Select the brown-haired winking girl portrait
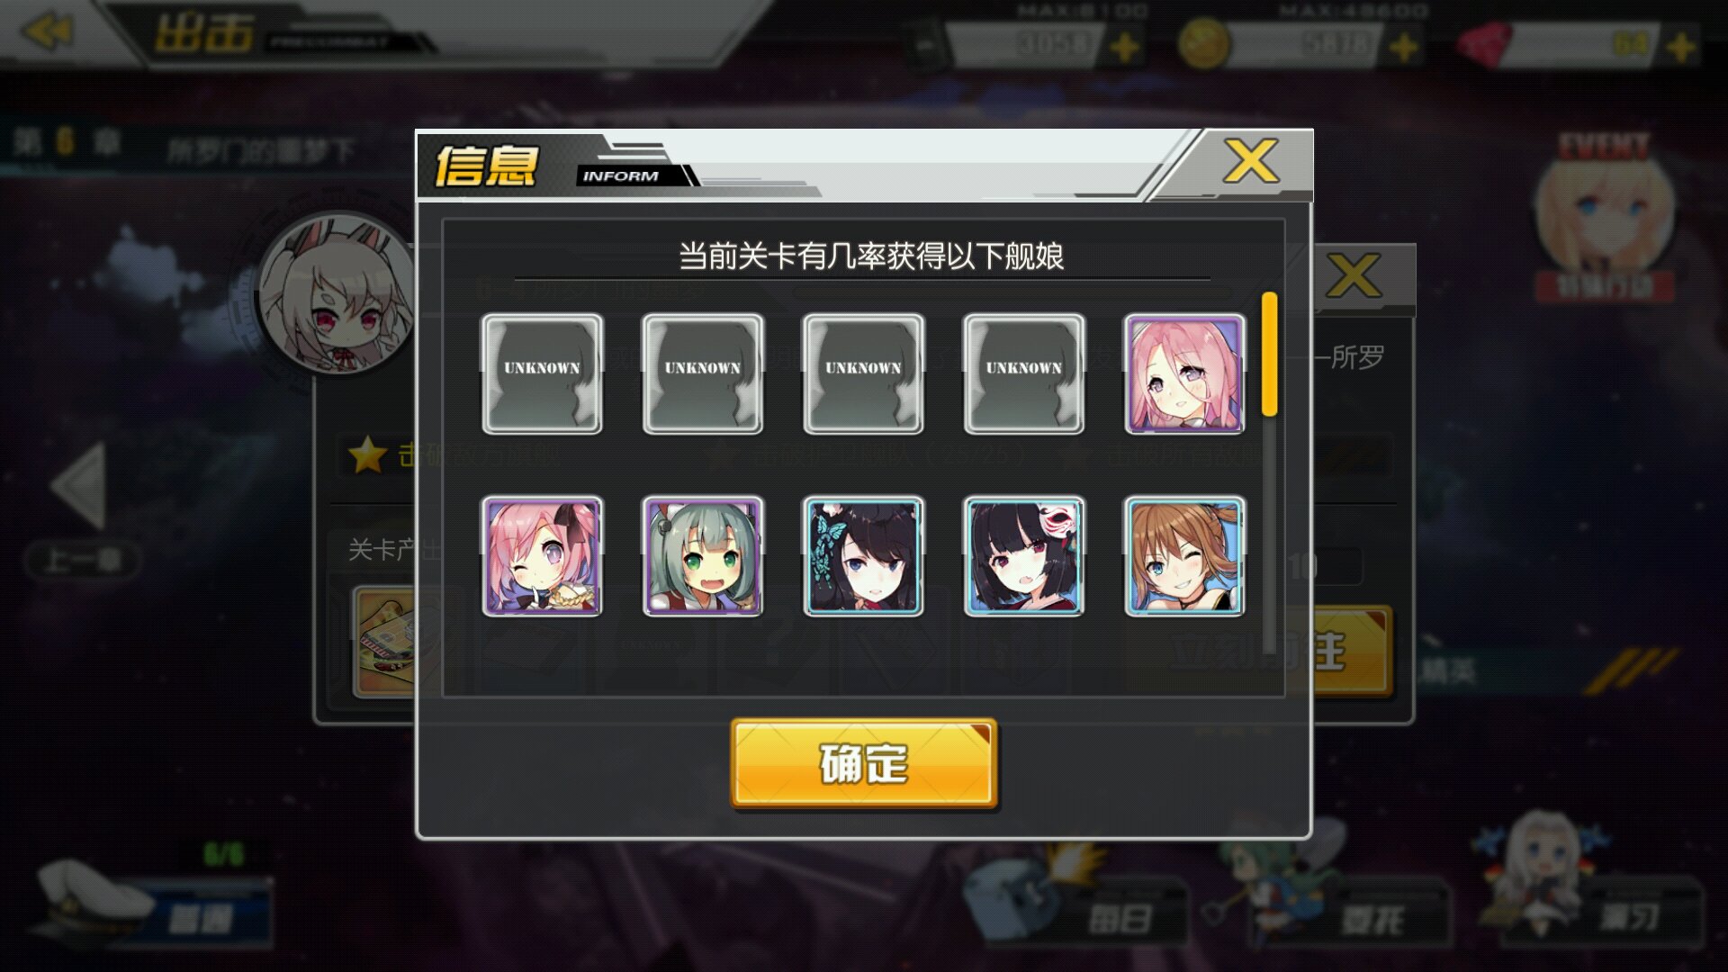1728x972 pixels. (x=1184, y=556)
